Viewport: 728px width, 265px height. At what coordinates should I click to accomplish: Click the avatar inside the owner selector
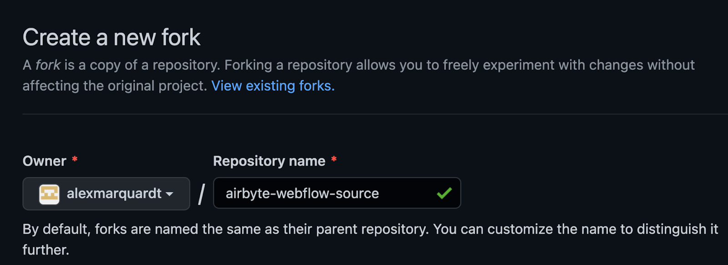(49, 194)
